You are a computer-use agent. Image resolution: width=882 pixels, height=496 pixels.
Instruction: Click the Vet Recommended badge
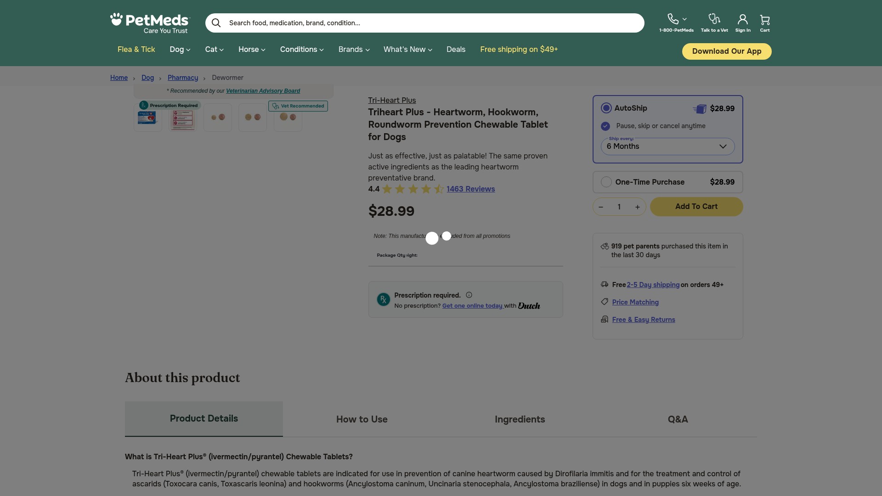tap(298, 106)
